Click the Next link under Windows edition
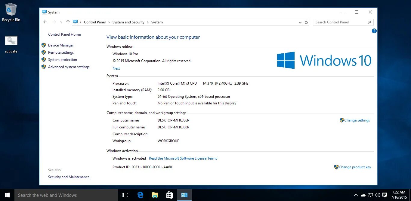The height and width of the screenshot is (201, 411). [x=116, y=68]
